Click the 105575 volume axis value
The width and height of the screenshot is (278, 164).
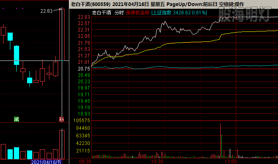pyautogui.click(x=82, y=121)
